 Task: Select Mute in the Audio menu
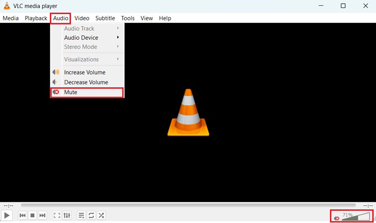click(x=87, y=92)
